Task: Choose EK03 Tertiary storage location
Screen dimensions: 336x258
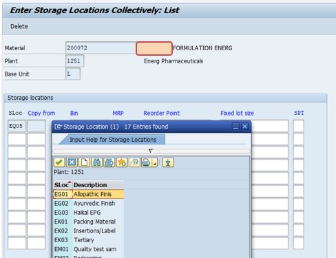Action: pyautogui.click(x=89, y=240)
